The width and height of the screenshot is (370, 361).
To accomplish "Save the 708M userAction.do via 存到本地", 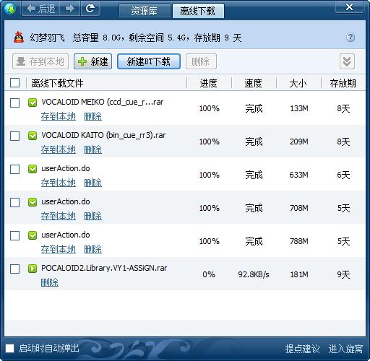I will click(59, 216).
